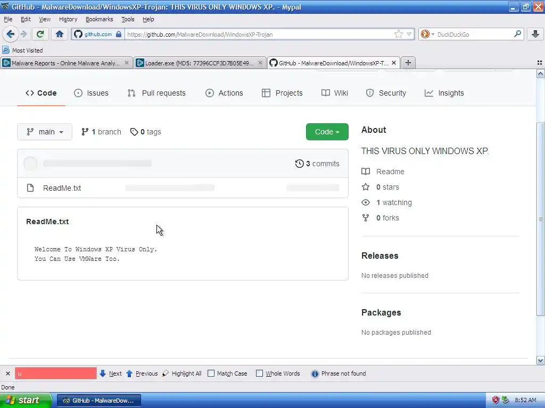545x408 pixels.
Task: Find Next match
Action: (111, 373)
